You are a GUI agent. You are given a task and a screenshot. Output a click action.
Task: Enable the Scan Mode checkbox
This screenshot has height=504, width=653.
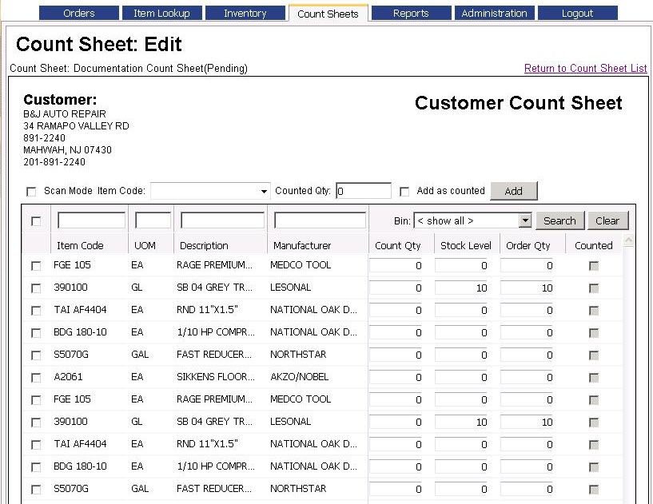click(x=32, y=192)
